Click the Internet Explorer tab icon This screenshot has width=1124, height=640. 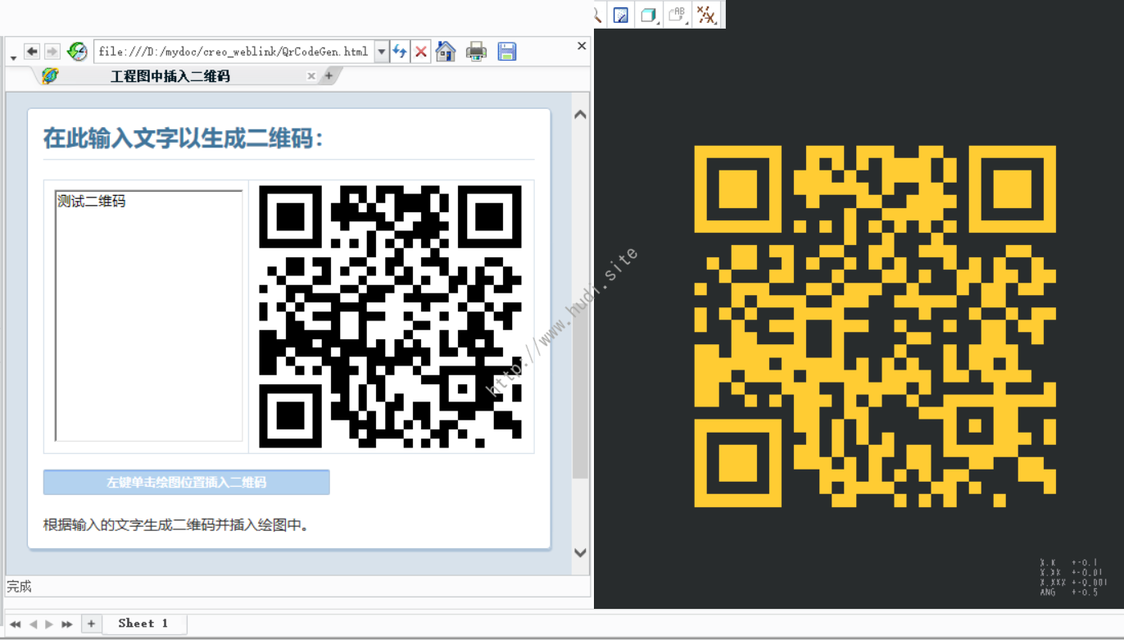pos(50,76)
